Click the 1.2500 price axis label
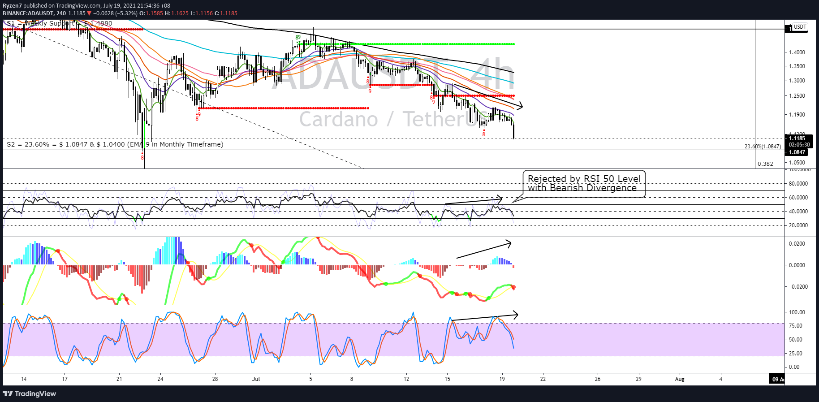The width and height of the screenshot is (819, 402). click(x=797, y=96)
